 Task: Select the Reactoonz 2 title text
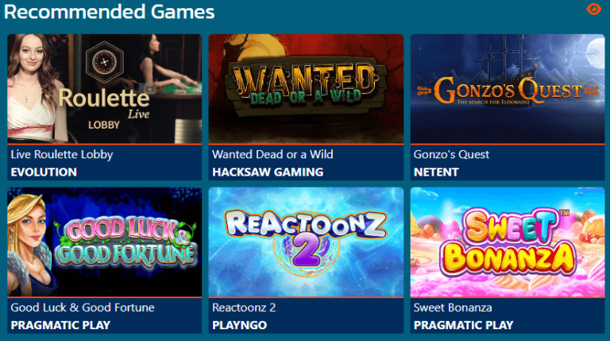(x=244, y=308)
